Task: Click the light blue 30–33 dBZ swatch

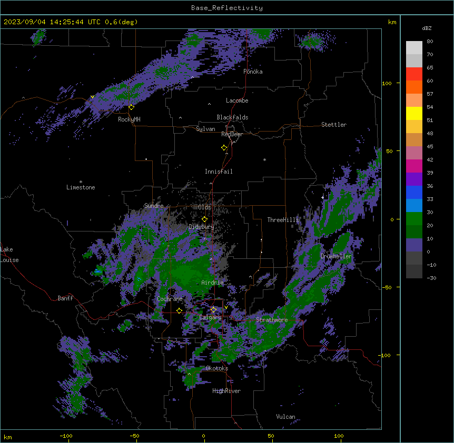Action: [414, 206]
